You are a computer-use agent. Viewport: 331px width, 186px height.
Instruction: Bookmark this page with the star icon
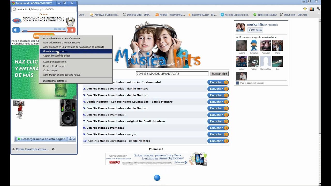(x=305, y=9)
